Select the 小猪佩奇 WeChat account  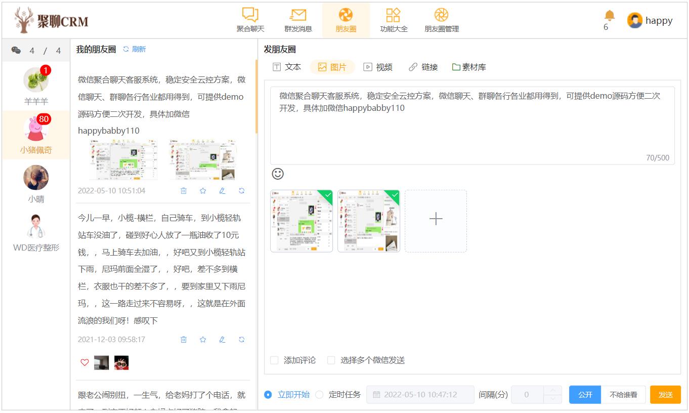click(x=36, y=135)
